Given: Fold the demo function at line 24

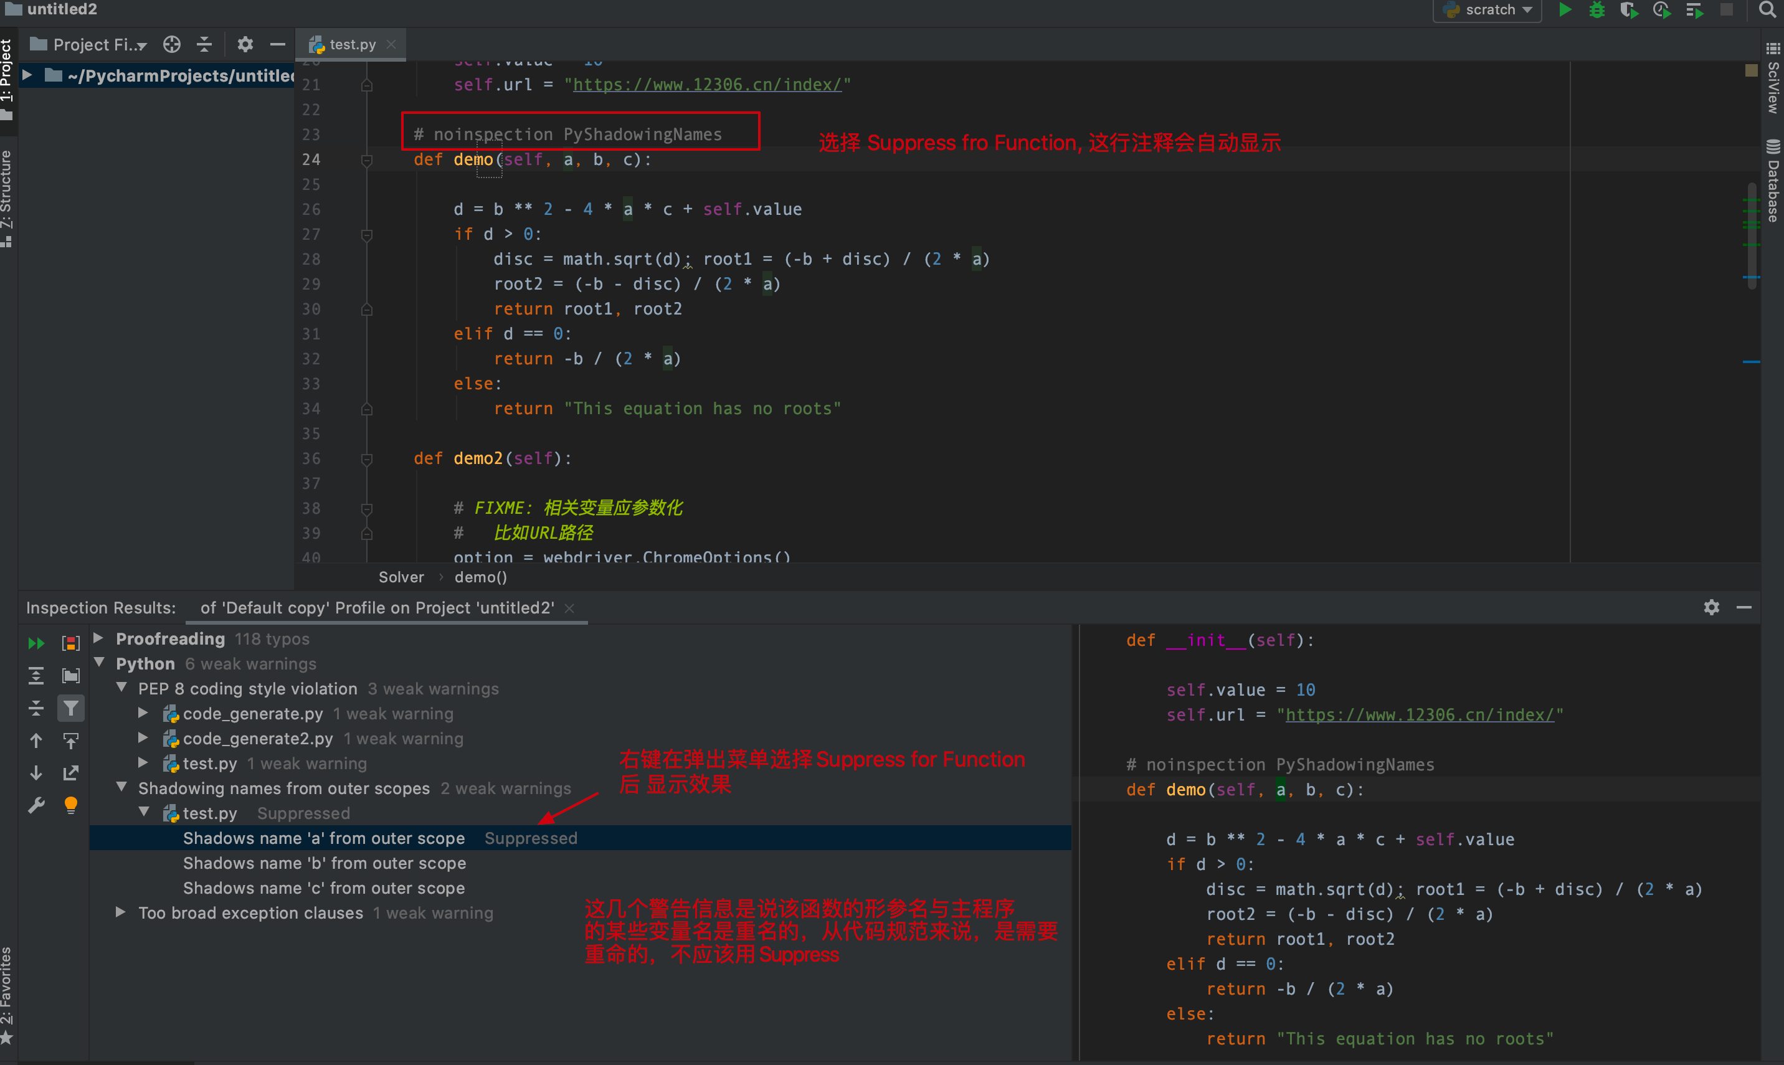Looking at the screenshot, I should pyautogui.click(x=367, y=160).
